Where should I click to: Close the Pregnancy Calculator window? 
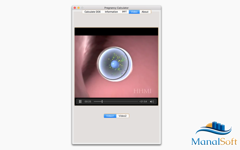point(75,8)
